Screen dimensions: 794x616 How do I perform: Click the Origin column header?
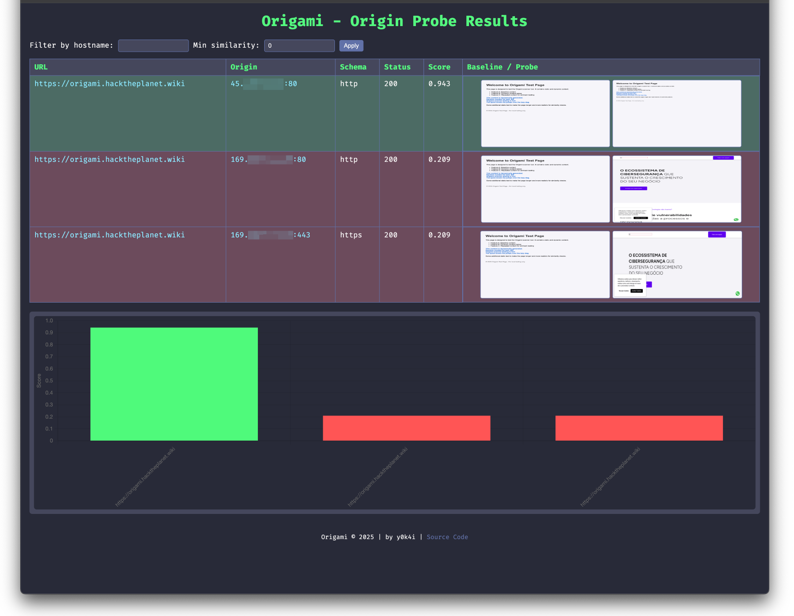click(280, 67)
